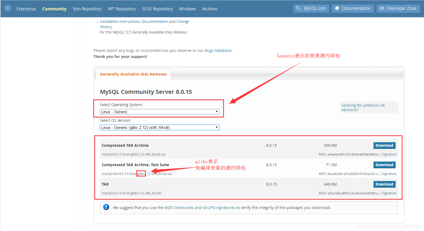Screen dimensions: 424x231
Task: Open the Community menu
Action: click(x=54, y=9)
